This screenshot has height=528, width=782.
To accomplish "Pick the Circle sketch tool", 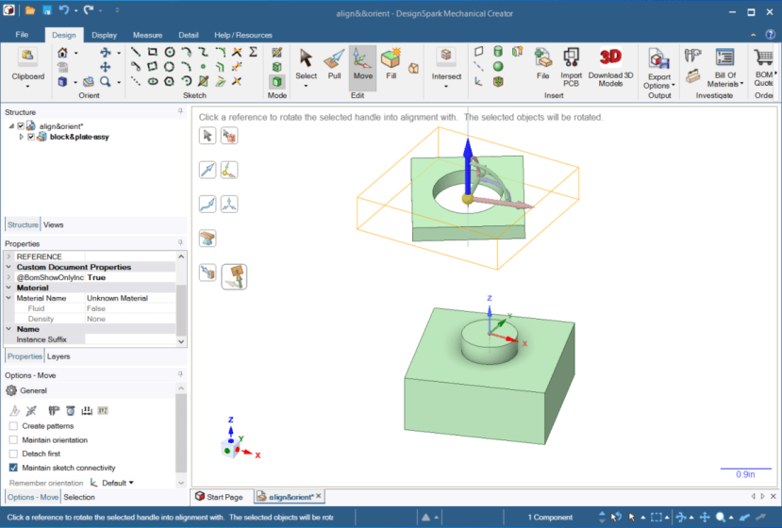I will click(170, 52).
